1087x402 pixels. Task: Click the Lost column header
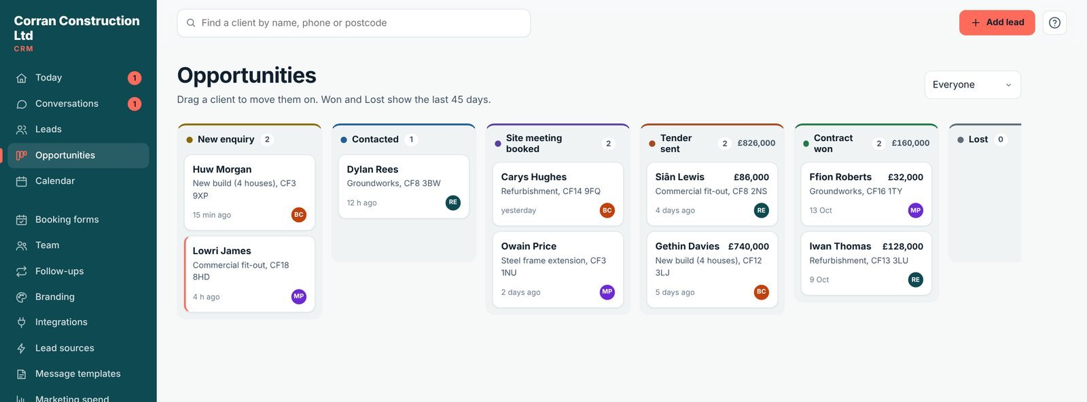click(x=984, y=140)
